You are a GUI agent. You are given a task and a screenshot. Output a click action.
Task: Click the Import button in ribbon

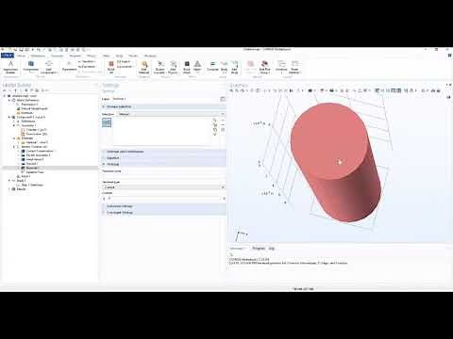point(124,61)
